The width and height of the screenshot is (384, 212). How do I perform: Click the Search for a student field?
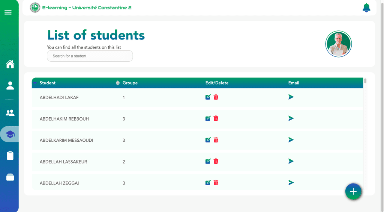tap(90, 56)
